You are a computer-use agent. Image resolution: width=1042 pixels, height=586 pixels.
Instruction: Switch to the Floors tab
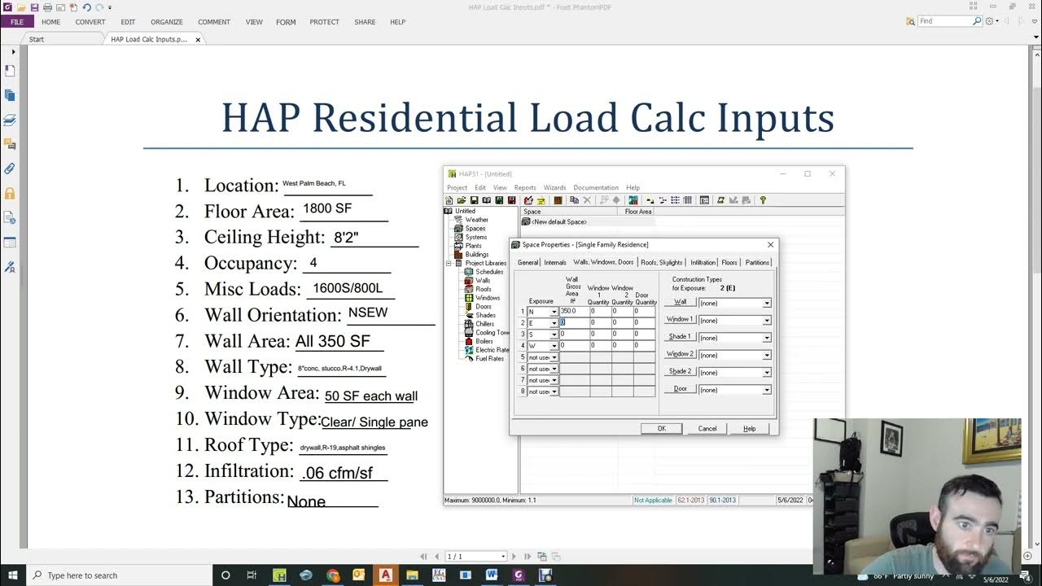729,262
